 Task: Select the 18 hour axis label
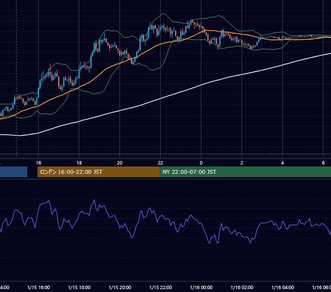(x=79, y=163)
